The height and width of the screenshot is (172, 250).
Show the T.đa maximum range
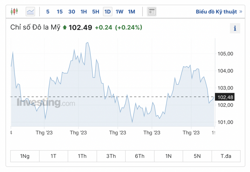226,156
